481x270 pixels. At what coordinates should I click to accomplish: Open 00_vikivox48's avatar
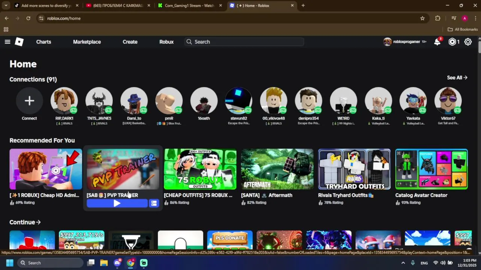click(x=274, y=100)
